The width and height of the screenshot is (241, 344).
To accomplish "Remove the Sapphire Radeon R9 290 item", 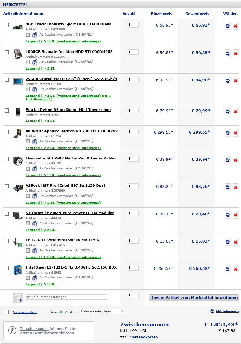I will click(236, 133).
